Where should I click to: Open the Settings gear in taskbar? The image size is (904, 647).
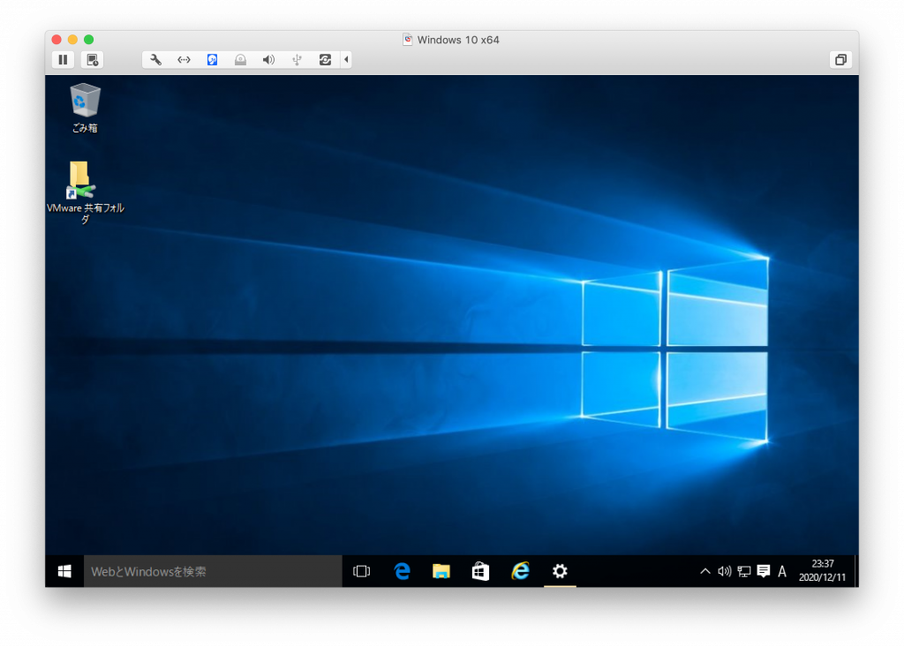560,571
